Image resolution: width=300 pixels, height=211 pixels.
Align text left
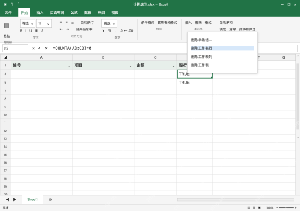(61, 23)
